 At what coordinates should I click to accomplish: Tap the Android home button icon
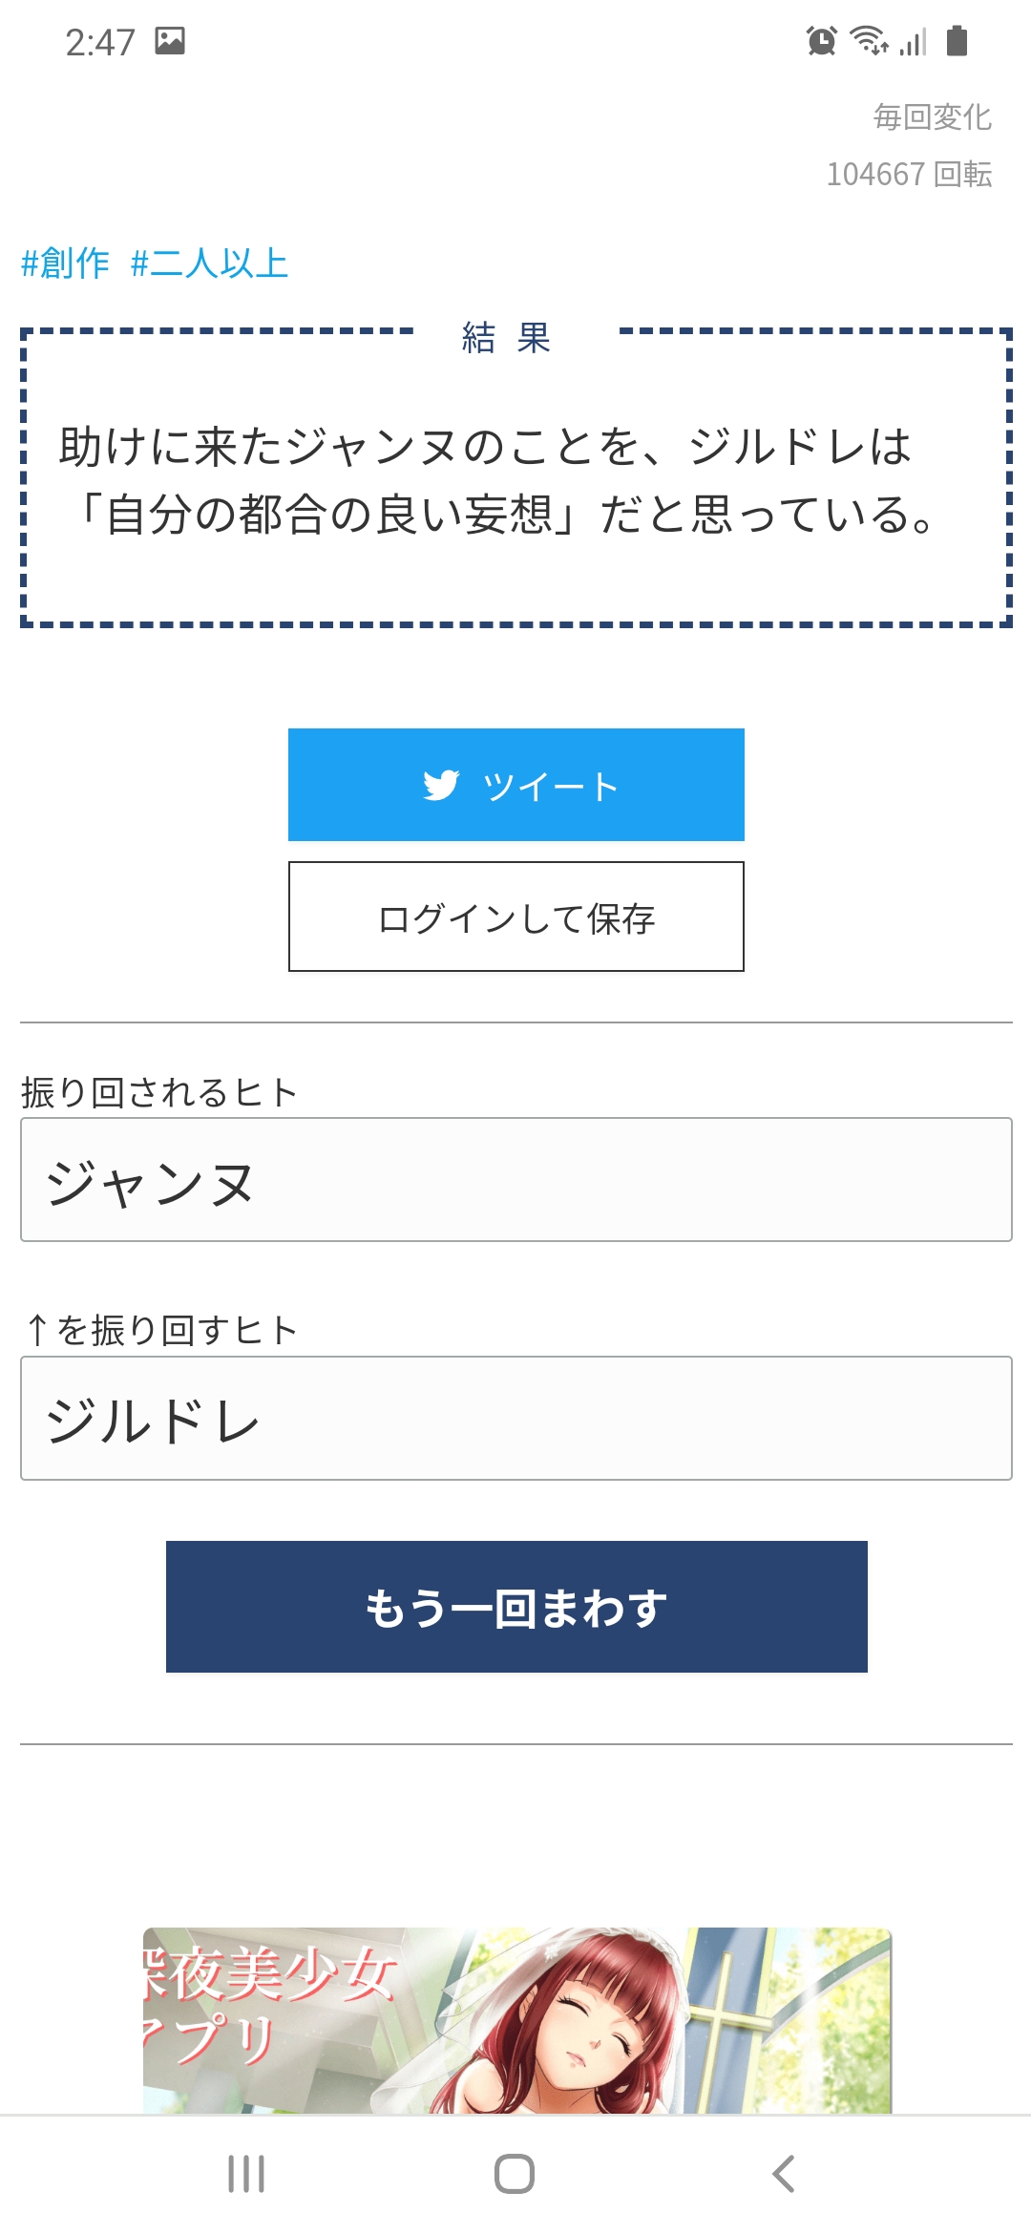pyautogui.click(x=515, y=2174)
